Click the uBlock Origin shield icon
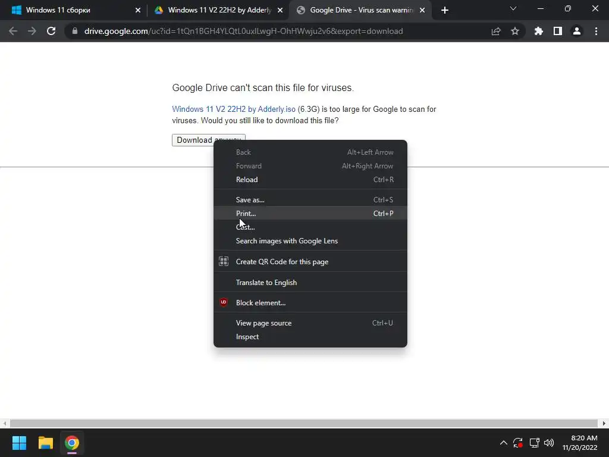 (224, 302)
